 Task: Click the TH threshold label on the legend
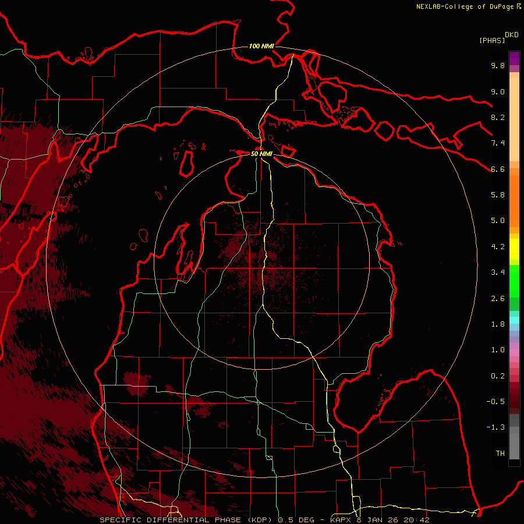pos(500,454)
